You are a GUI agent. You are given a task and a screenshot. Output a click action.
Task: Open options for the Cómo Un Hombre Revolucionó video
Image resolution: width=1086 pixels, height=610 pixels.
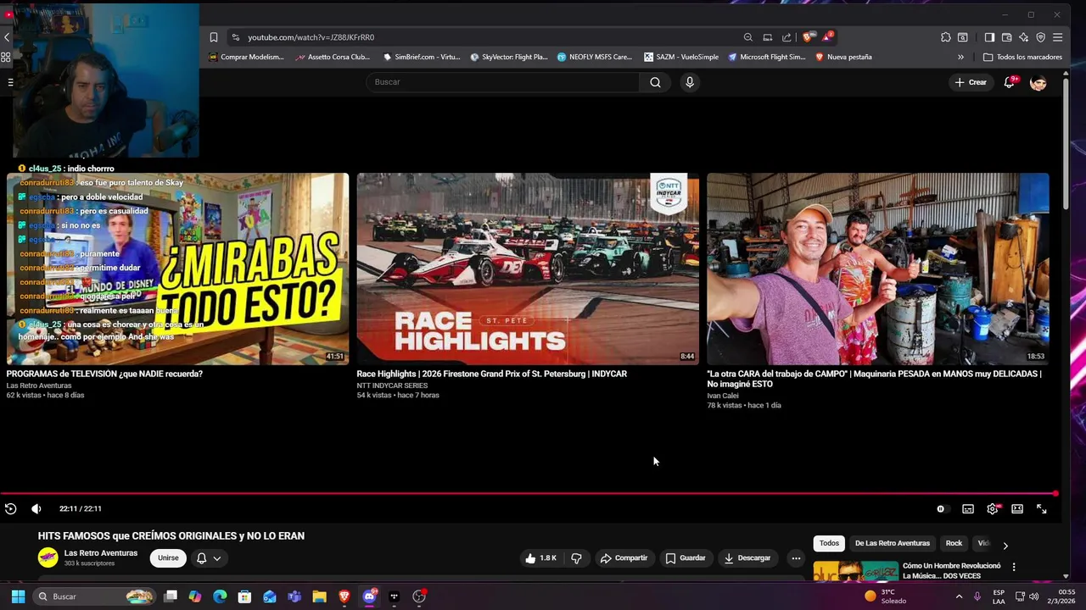pyautogui.click(x=1013, y=567)
